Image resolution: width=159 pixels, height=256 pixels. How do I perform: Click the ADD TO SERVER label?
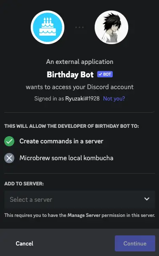tap(24, 184)
